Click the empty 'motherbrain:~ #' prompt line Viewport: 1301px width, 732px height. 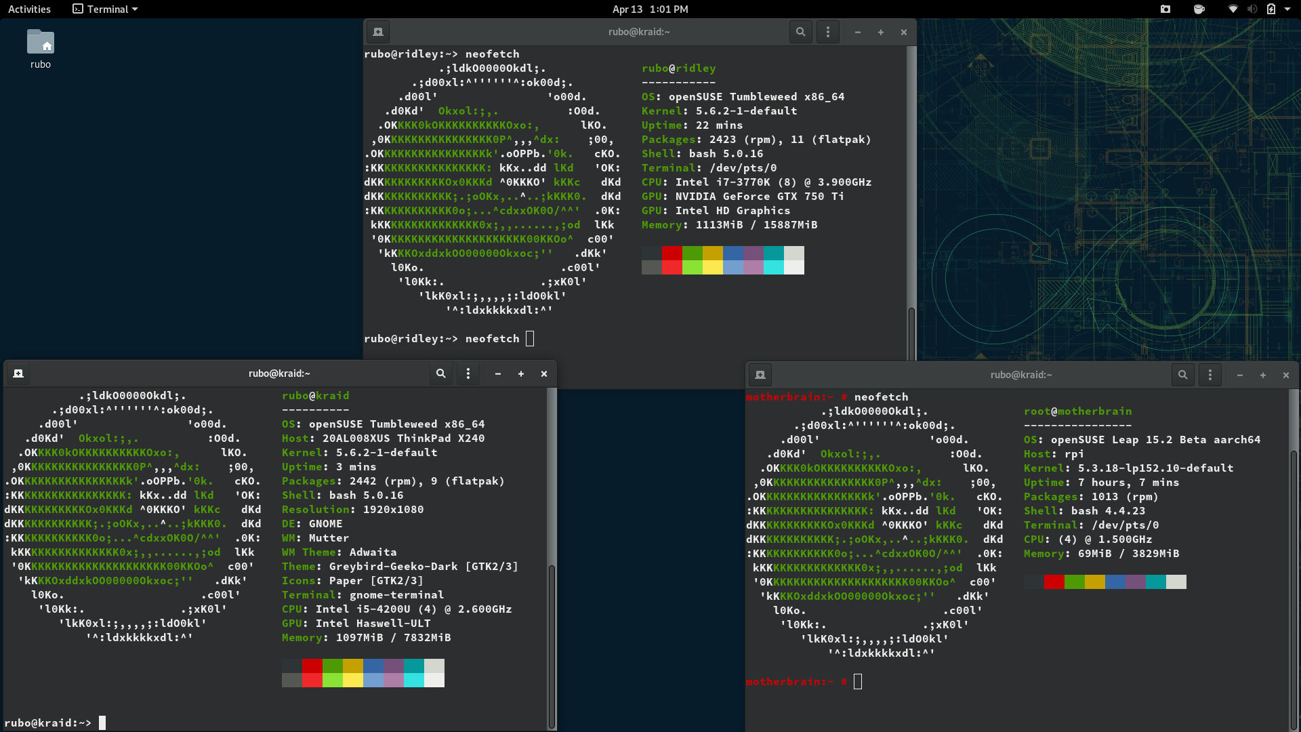(804, 681)
